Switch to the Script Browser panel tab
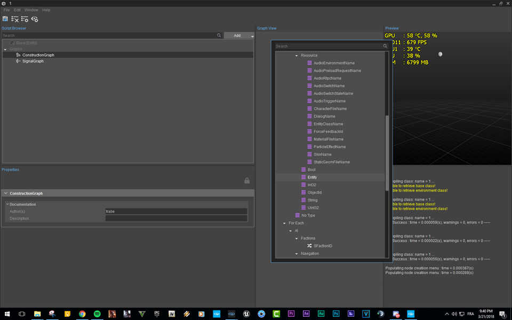This screenshot has height=320, width=512. [x=14, y=28]
